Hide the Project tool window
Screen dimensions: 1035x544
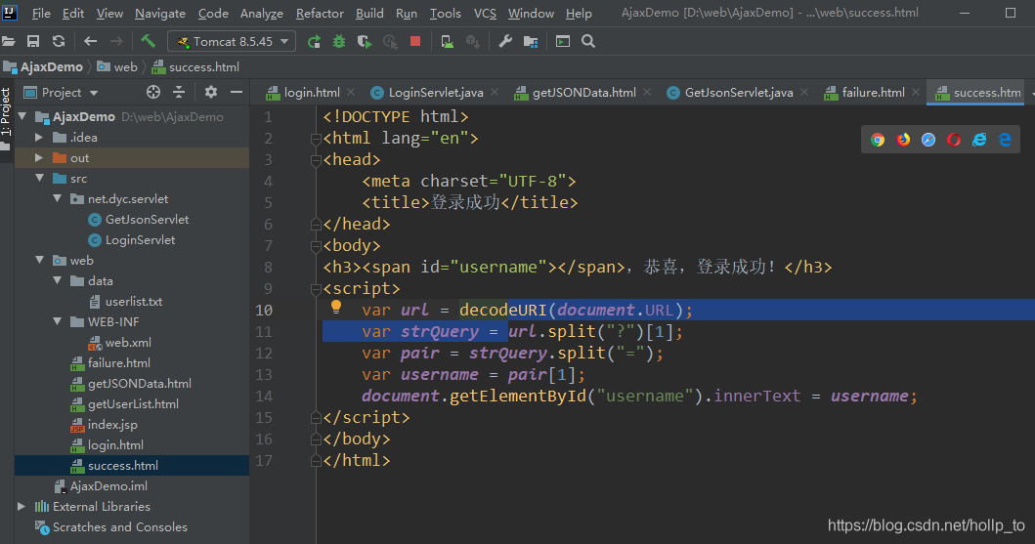pos(237,93)
